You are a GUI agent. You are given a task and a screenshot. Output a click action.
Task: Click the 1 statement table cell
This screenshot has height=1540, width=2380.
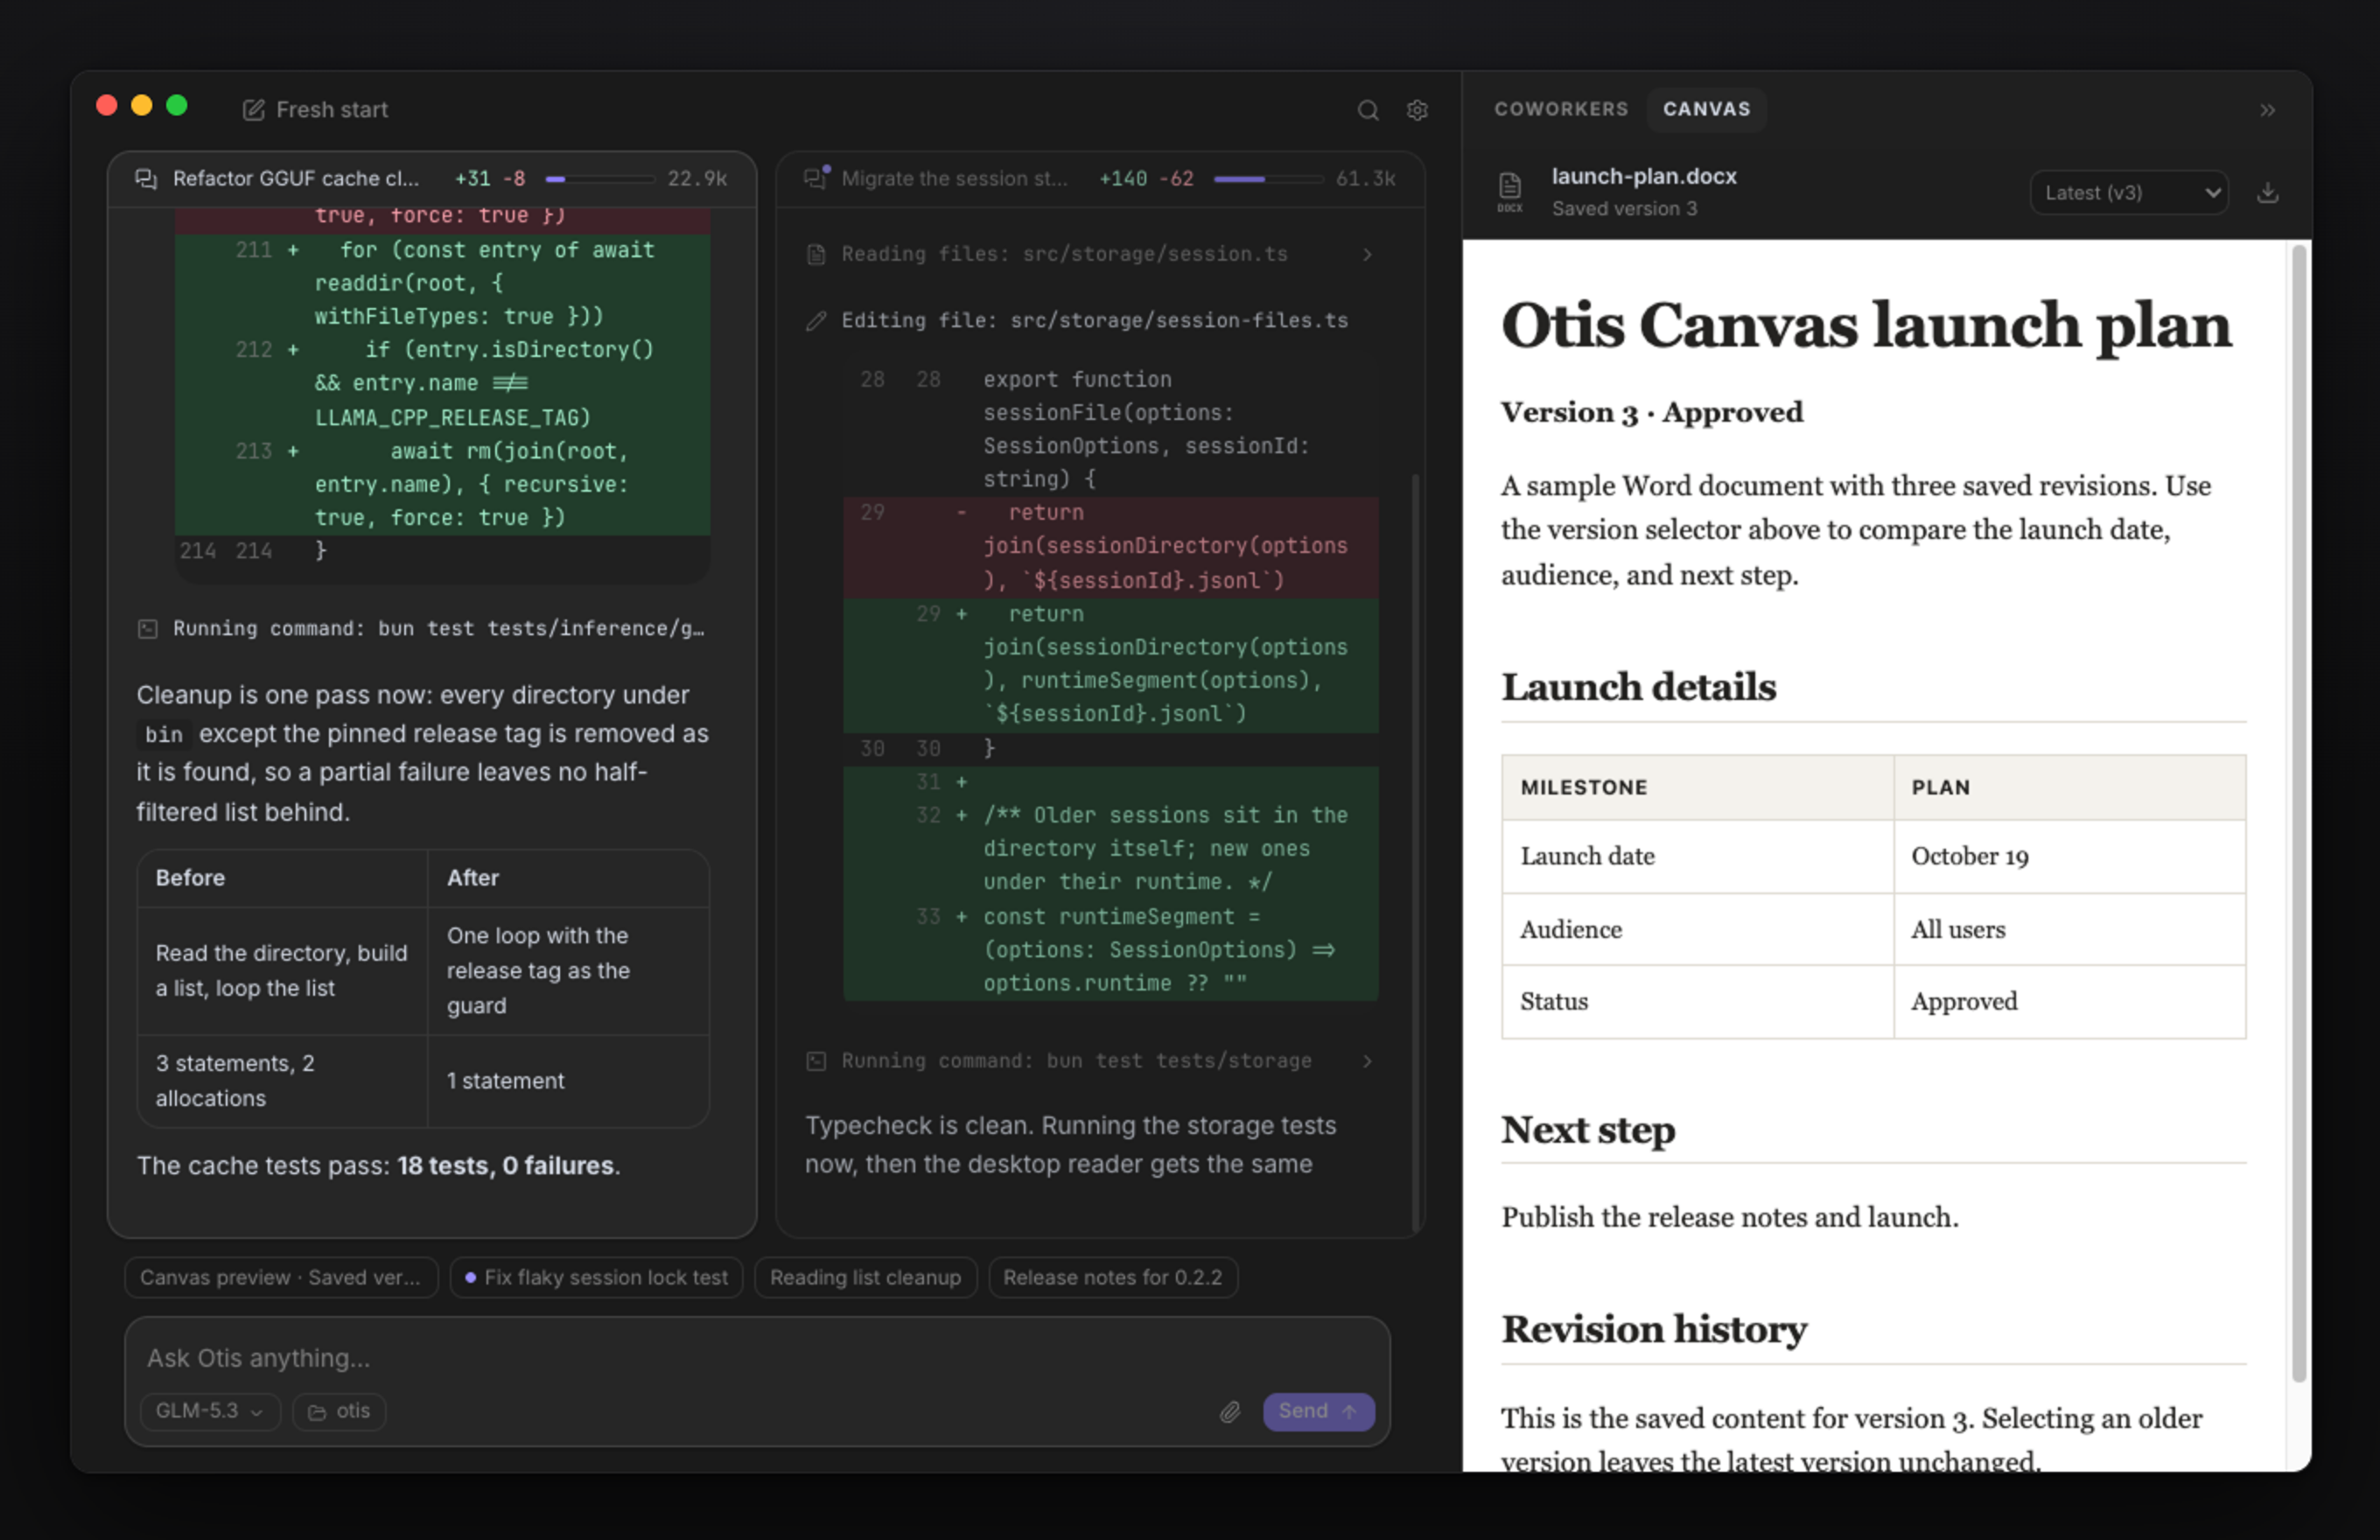tap(568, 1081)
